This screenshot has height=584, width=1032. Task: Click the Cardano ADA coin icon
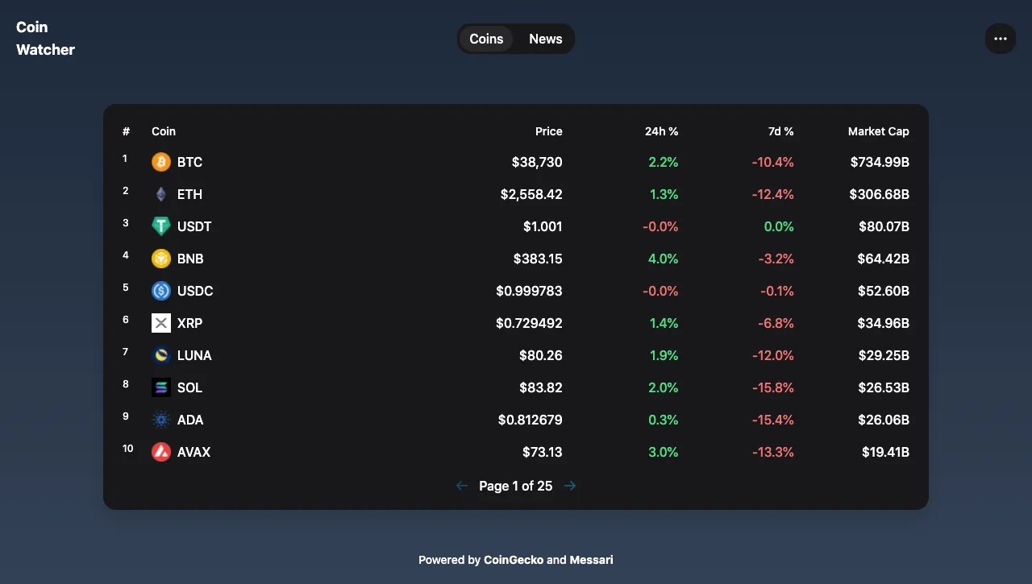click(161, 420)
